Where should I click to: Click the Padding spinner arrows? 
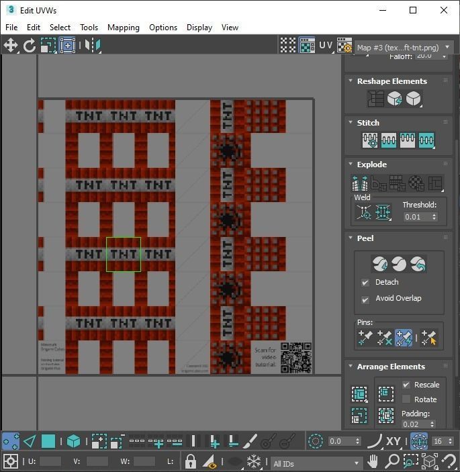[x=432, y=424]
